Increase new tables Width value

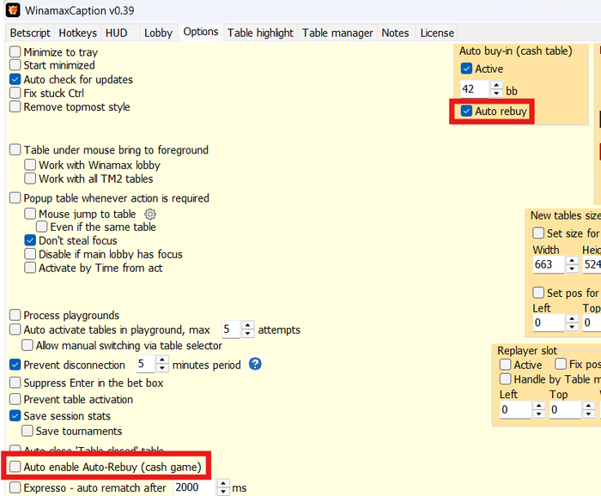click(572, 261)
